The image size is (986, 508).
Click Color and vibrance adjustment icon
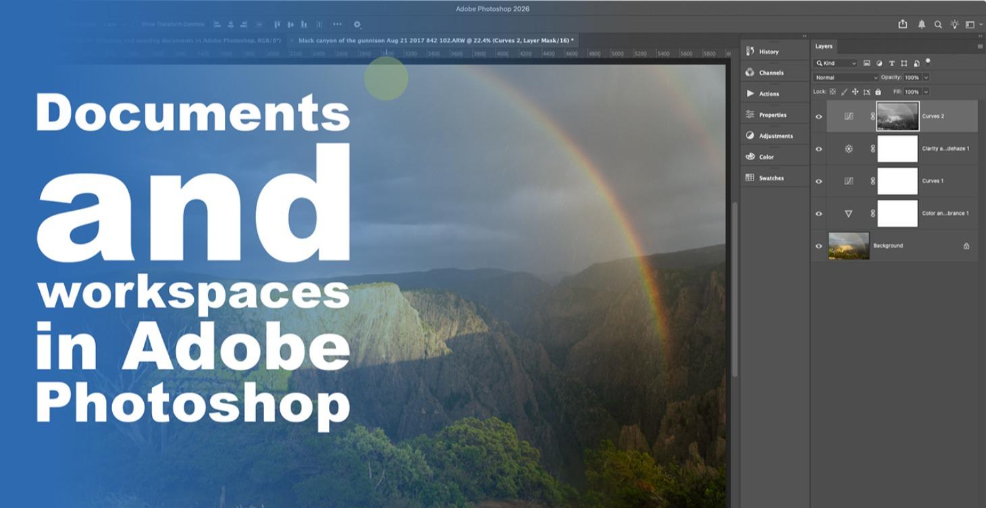pyautogui.click(x=849, y=213)
